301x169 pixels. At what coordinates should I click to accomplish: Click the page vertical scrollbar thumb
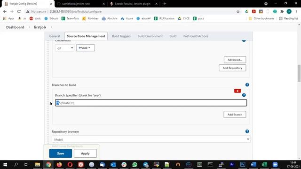coord(299,73)
